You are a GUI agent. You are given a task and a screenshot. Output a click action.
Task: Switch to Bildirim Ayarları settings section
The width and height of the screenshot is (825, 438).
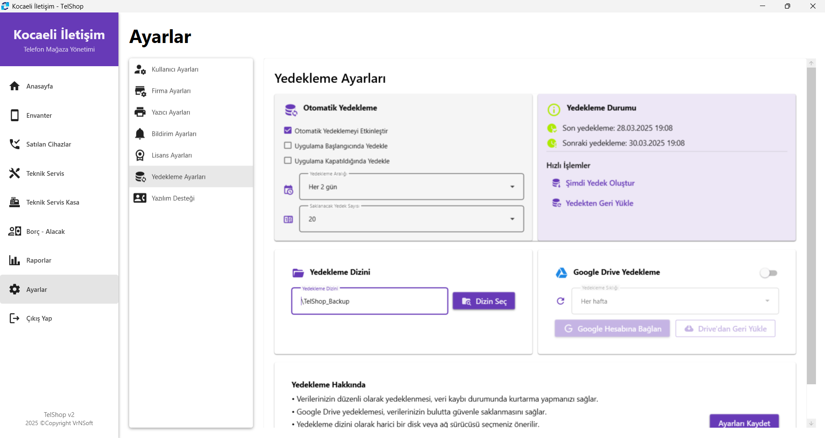tap(174, 133)
